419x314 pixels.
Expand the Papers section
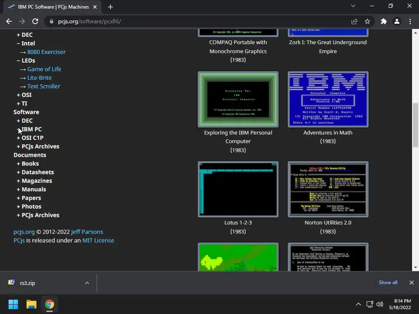point(29,198)
